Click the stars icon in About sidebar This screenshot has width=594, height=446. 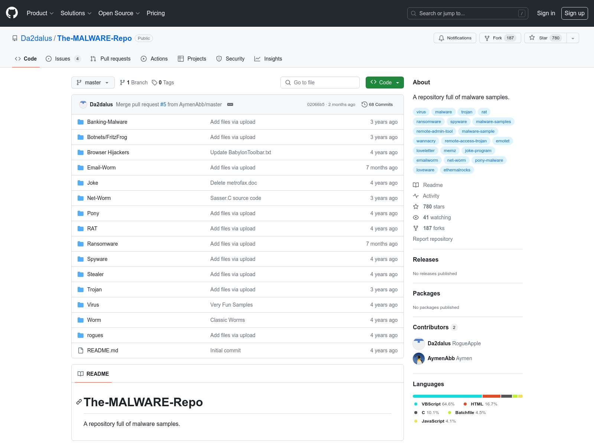(416, 207)
